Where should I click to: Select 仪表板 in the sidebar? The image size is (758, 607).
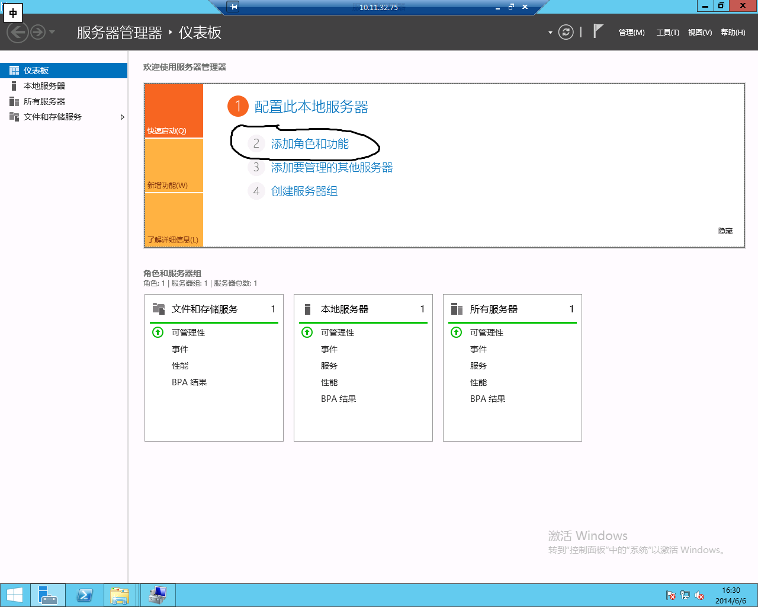(x=64, y=71)
